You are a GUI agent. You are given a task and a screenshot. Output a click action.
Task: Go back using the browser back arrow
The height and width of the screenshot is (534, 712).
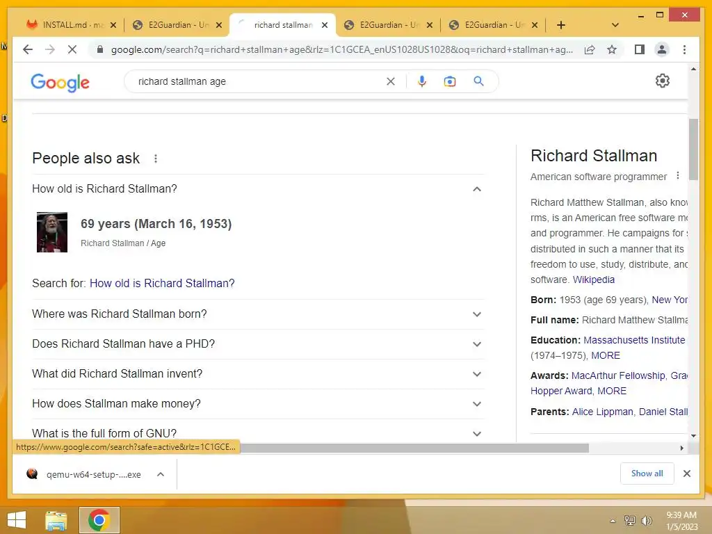tap(28, 49)
